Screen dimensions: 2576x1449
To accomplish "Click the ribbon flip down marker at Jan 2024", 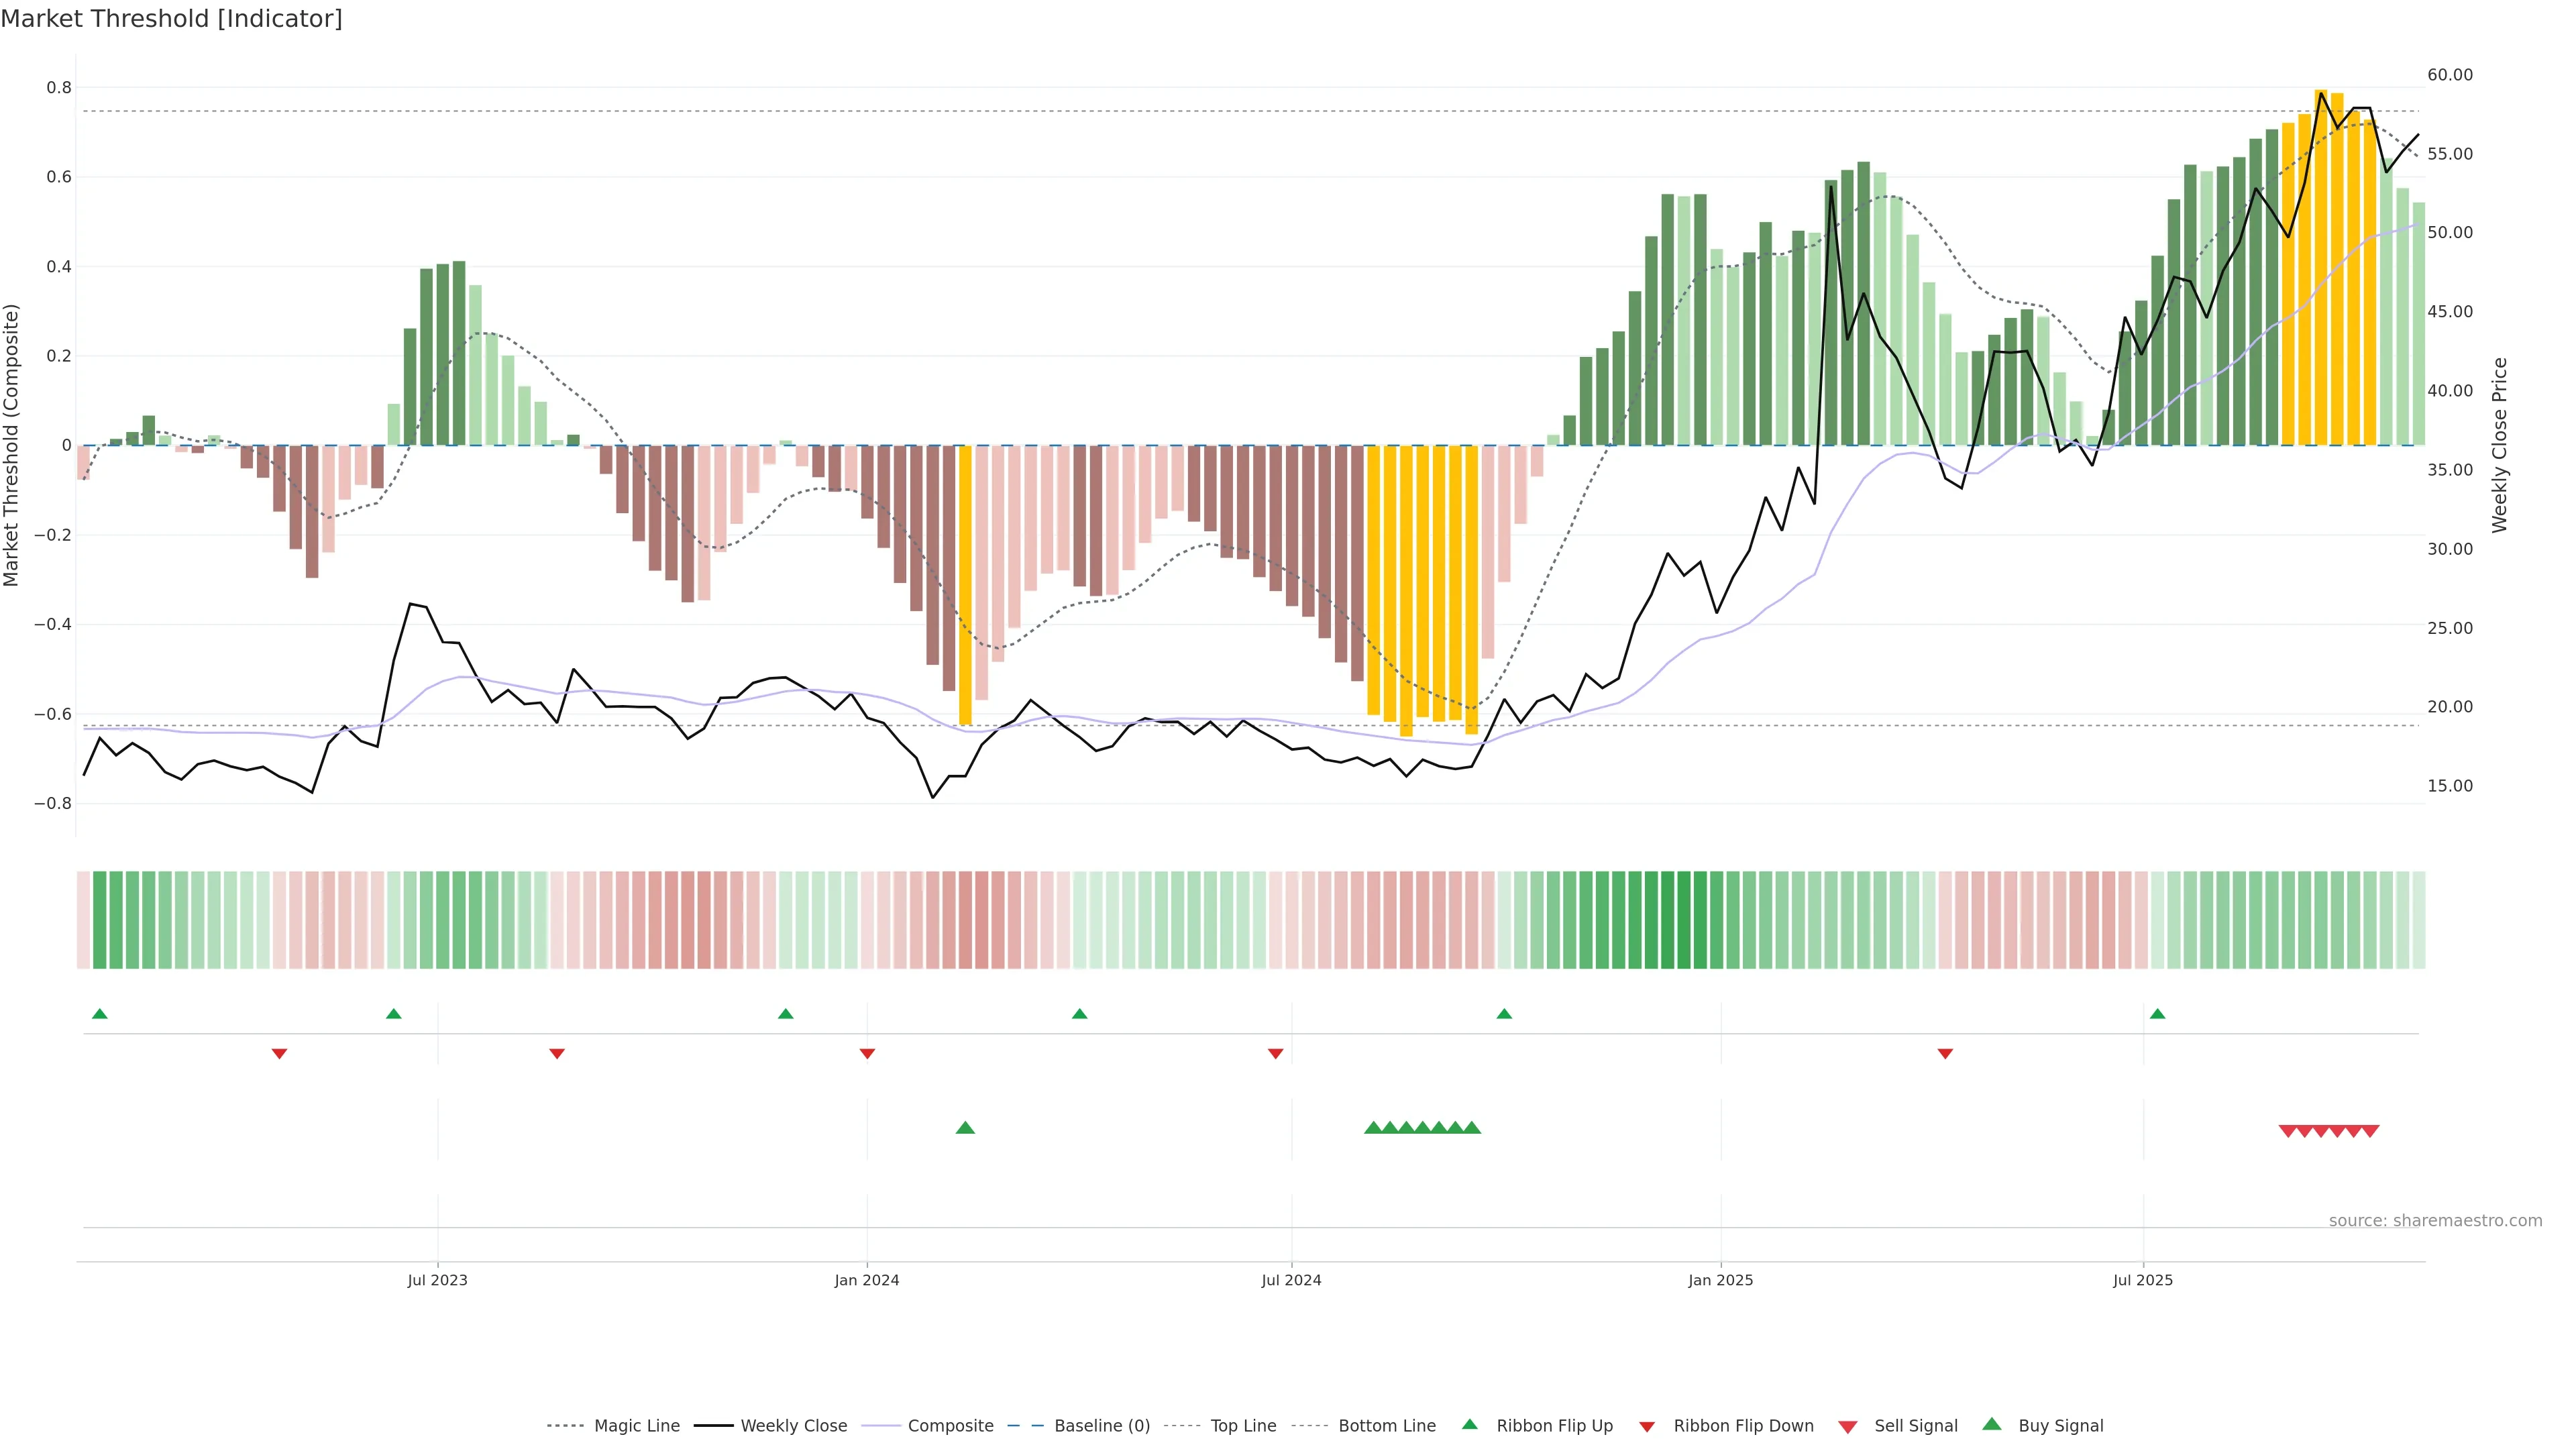I will pos(867,1053).
